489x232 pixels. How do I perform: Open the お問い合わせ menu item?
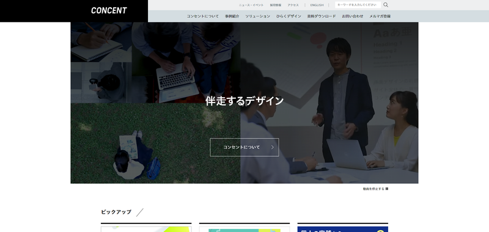click(353, 16)
